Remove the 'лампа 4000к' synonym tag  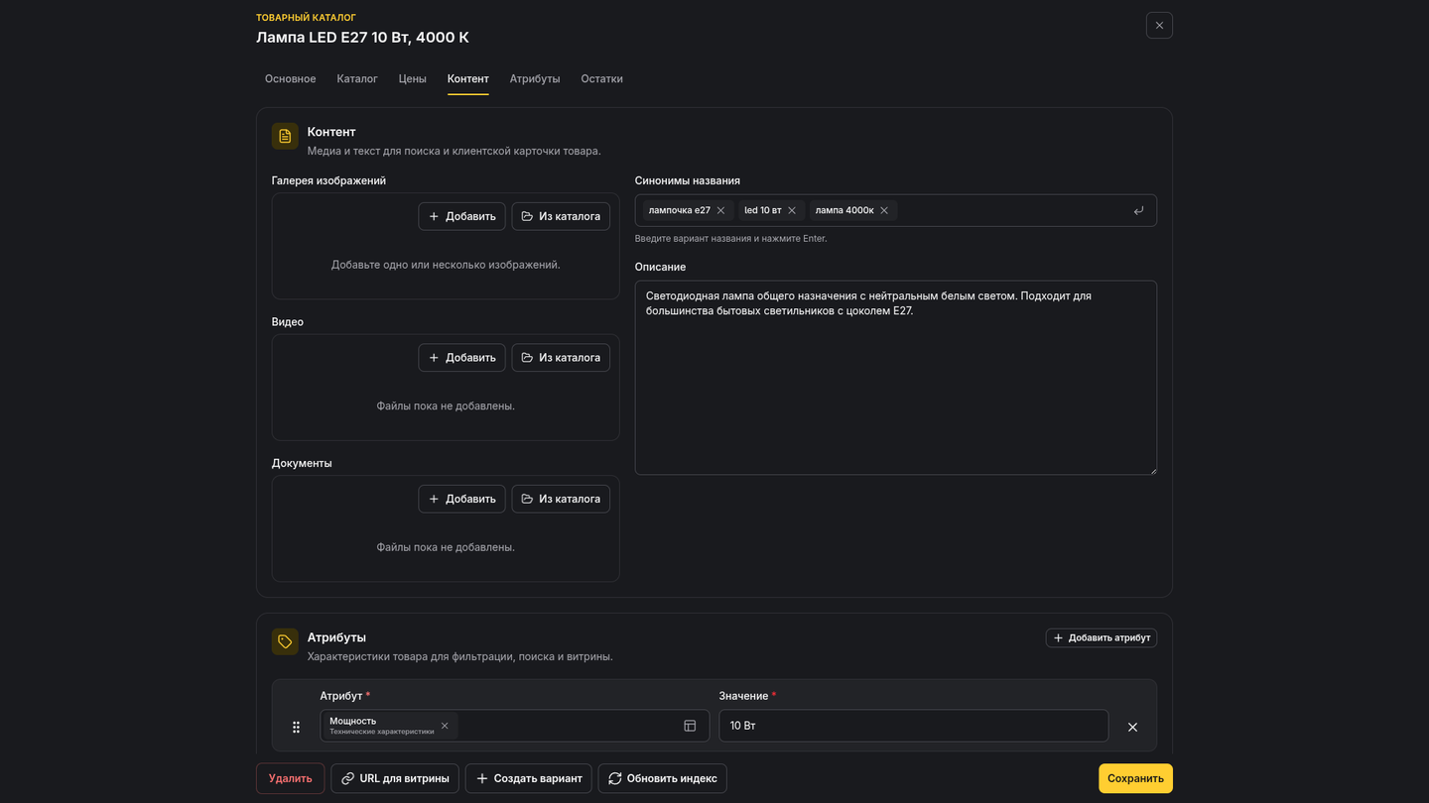coord(884,210)
